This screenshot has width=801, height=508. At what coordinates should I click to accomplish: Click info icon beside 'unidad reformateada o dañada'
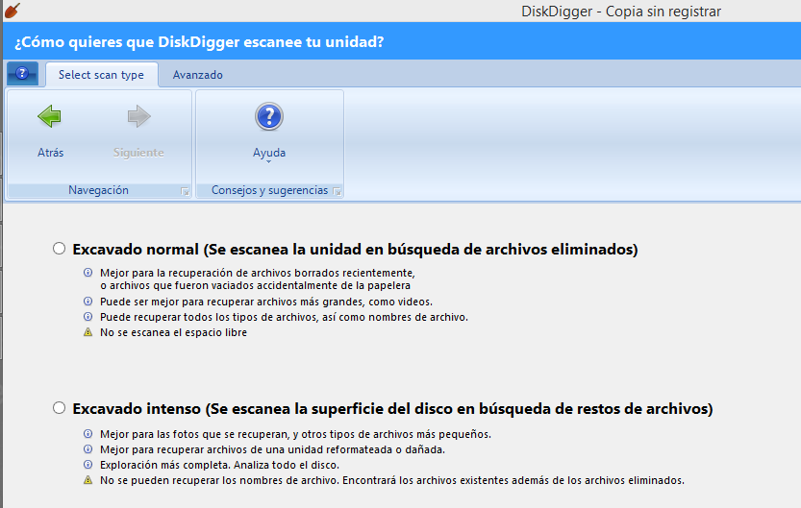[88, 448]
